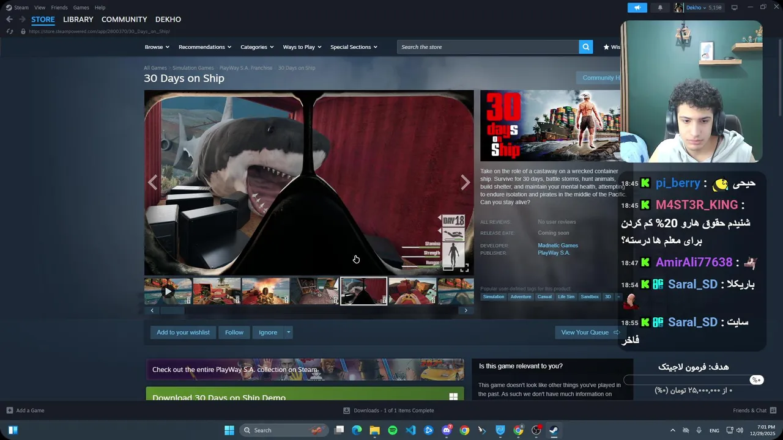Click the Simulation Games breadcrumb
The image size is (783, 440).
(x=193, y=68)
